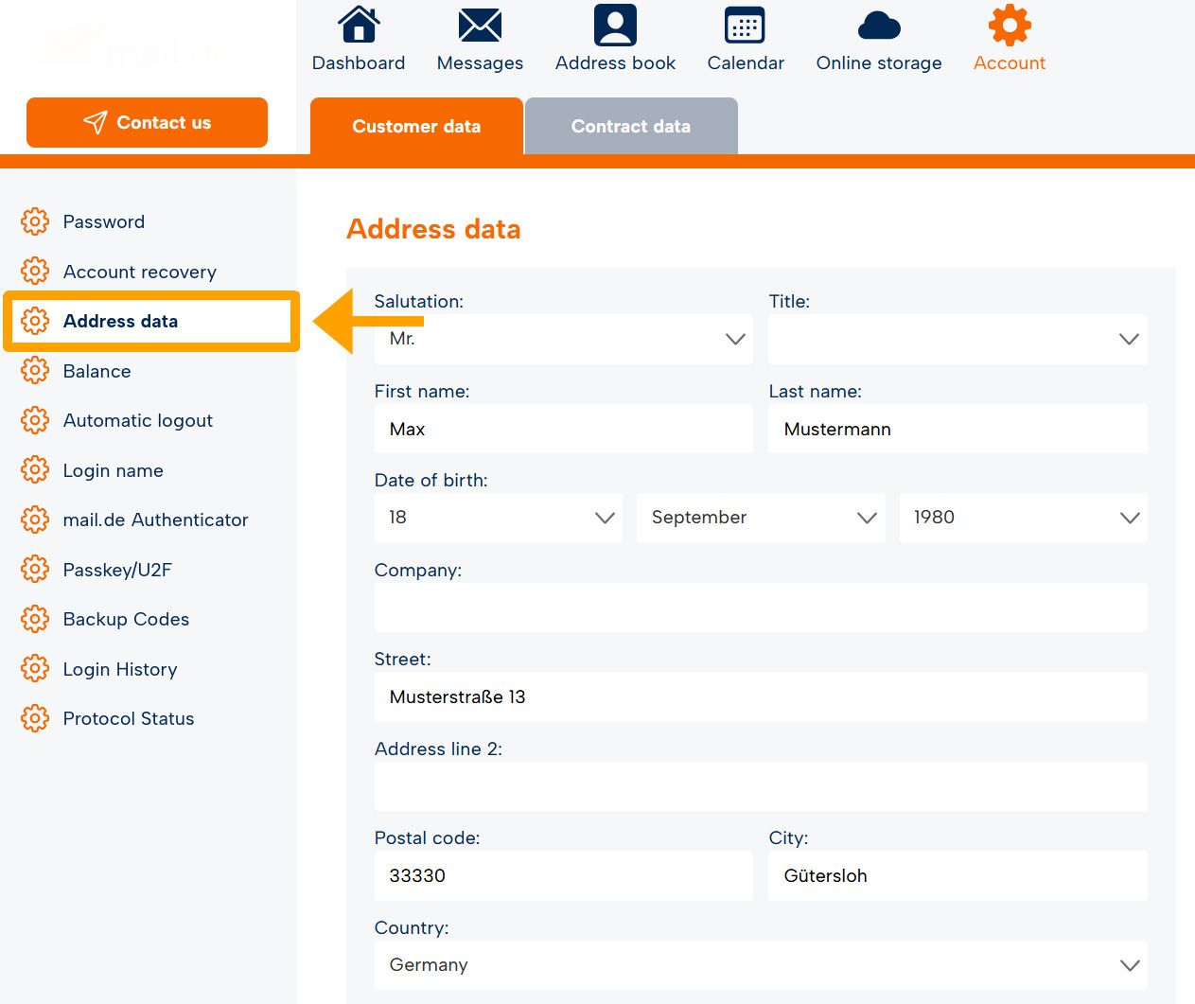Open the birth year dropdown showing 1980
This screenshot has height=1004, width=1195.
(x=1023, y=518)
